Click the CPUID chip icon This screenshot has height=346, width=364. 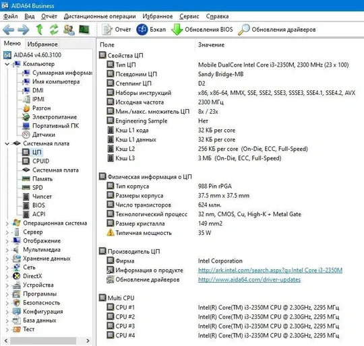pyautogui.click(x=26, y=161)
